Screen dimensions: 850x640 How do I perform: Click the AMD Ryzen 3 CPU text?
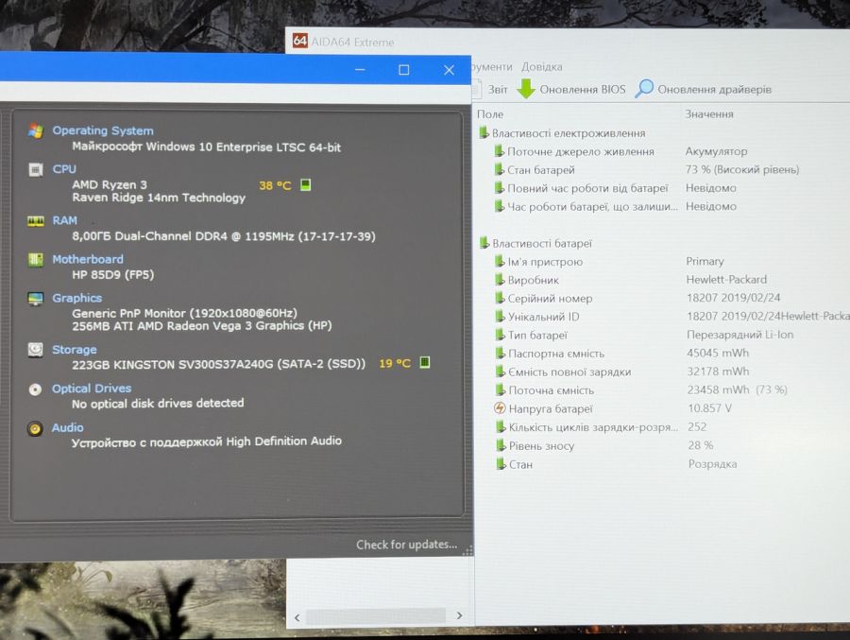click(110, 184)
